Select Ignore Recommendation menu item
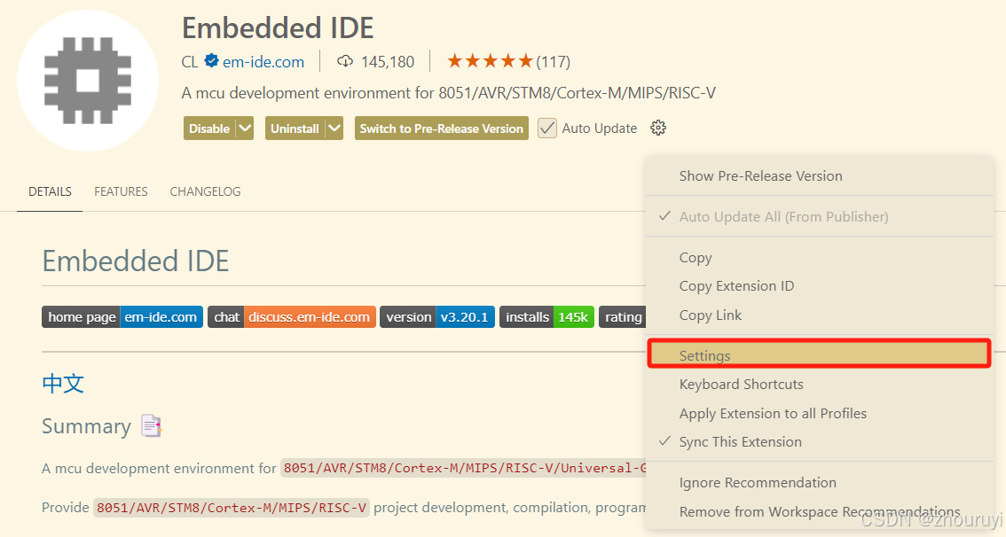Viewport: 1006px width, 537px height. [x=820, y=483]
